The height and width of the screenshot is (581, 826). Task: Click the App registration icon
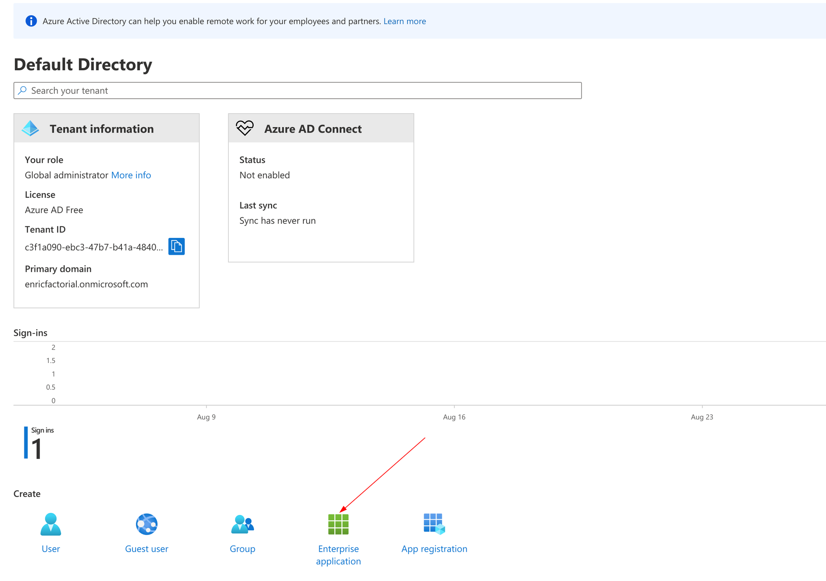434,524
